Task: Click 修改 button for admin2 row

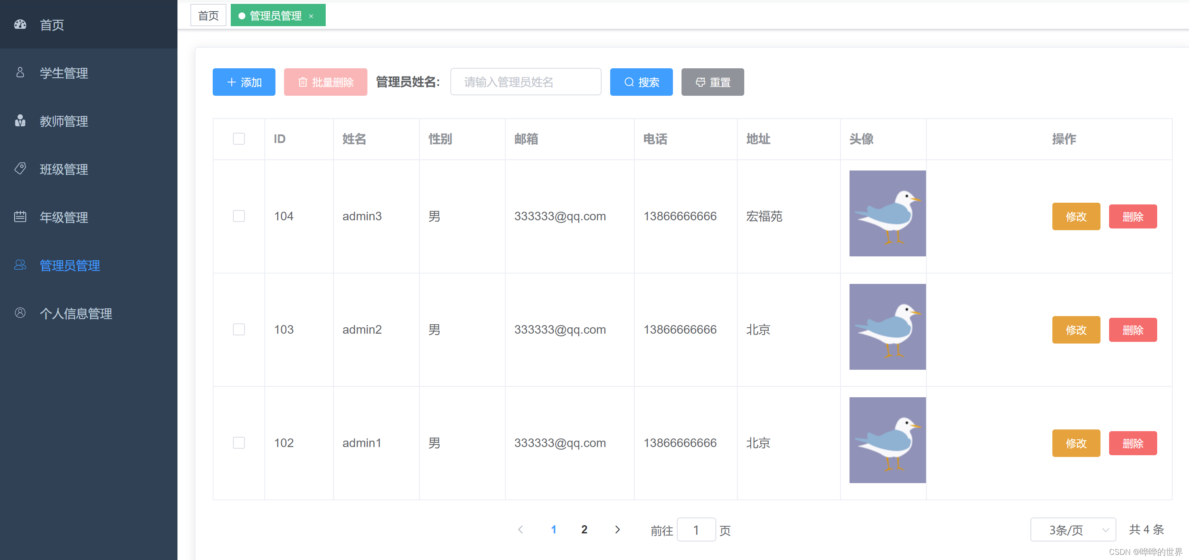Action: click(x=1076, y=330)
